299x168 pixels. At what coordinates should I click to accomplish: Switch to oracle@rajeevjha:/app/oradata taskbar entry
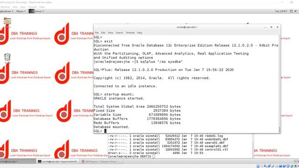point(58,161)
